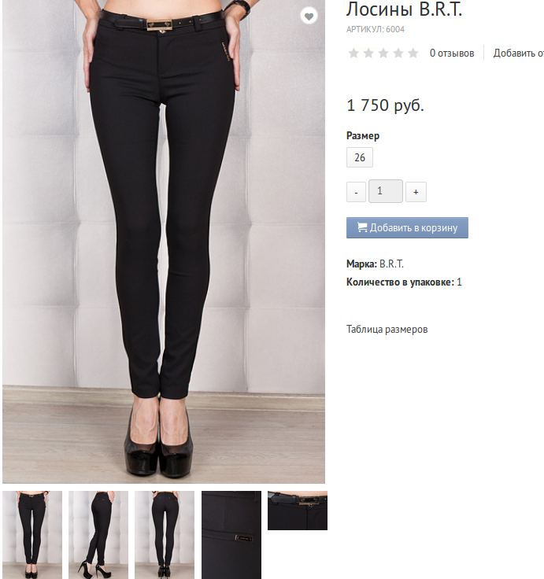Click the shopping cart icon on blue button
544x579 pixels.
tap(362, 227)
